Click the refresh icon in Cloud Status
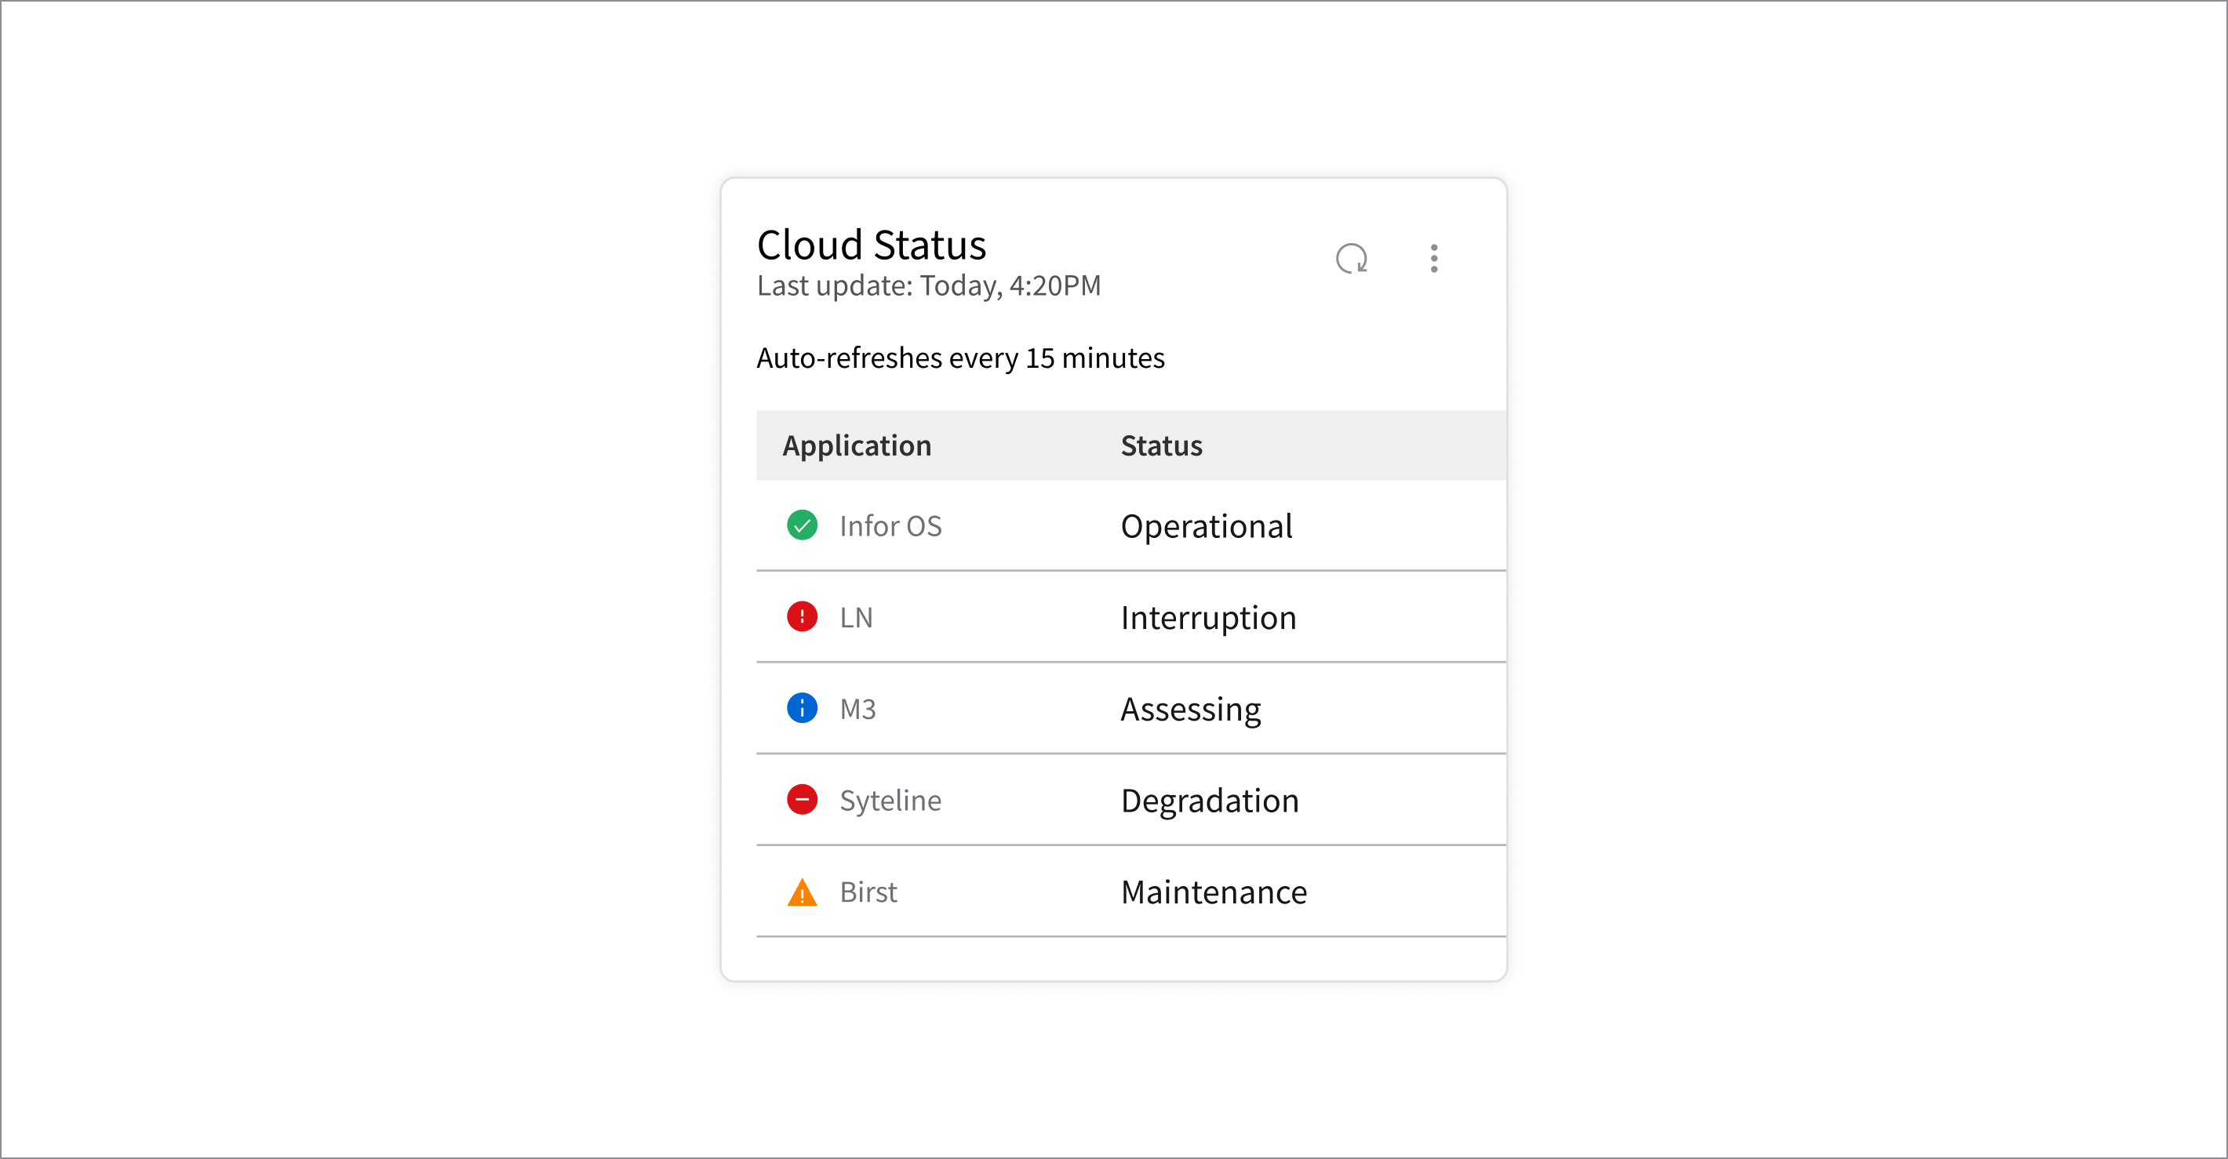The height and width of the screenshot is (1159, 2228). point(1351,259)
